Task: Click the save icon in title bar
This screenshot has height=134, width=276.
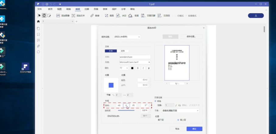Action: (43, 4)
